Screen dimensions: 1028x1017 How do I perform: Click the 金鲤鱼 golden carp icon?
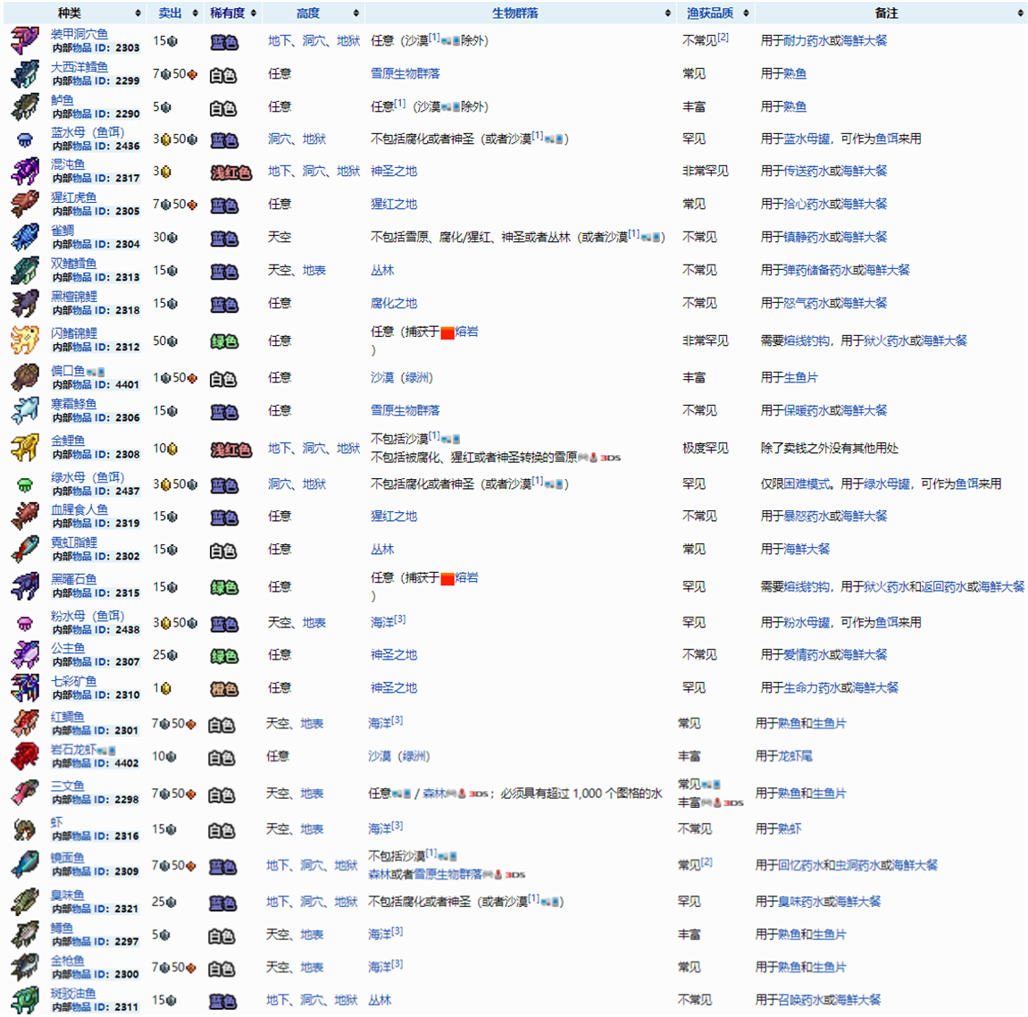[x=24, y=448]
